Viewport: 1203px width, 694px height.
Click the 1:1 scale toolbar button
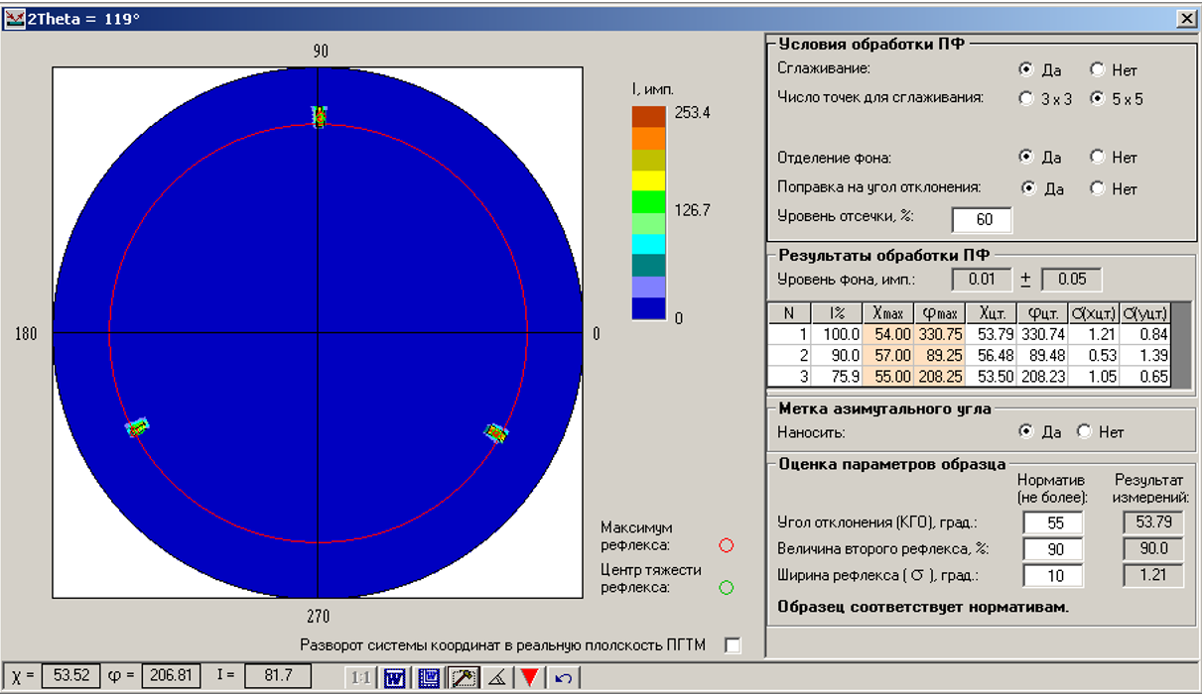pyautogui.click(x=361, y=678)
